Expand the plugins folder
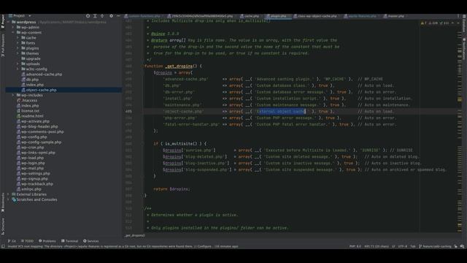 pyautogui.click(x=18, y=48)
